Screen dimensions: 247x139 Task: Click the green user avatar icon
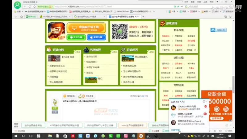click(17, 5)
